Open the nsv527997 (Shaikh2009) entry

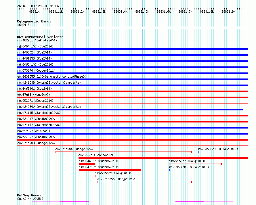[x=36, y=137]
